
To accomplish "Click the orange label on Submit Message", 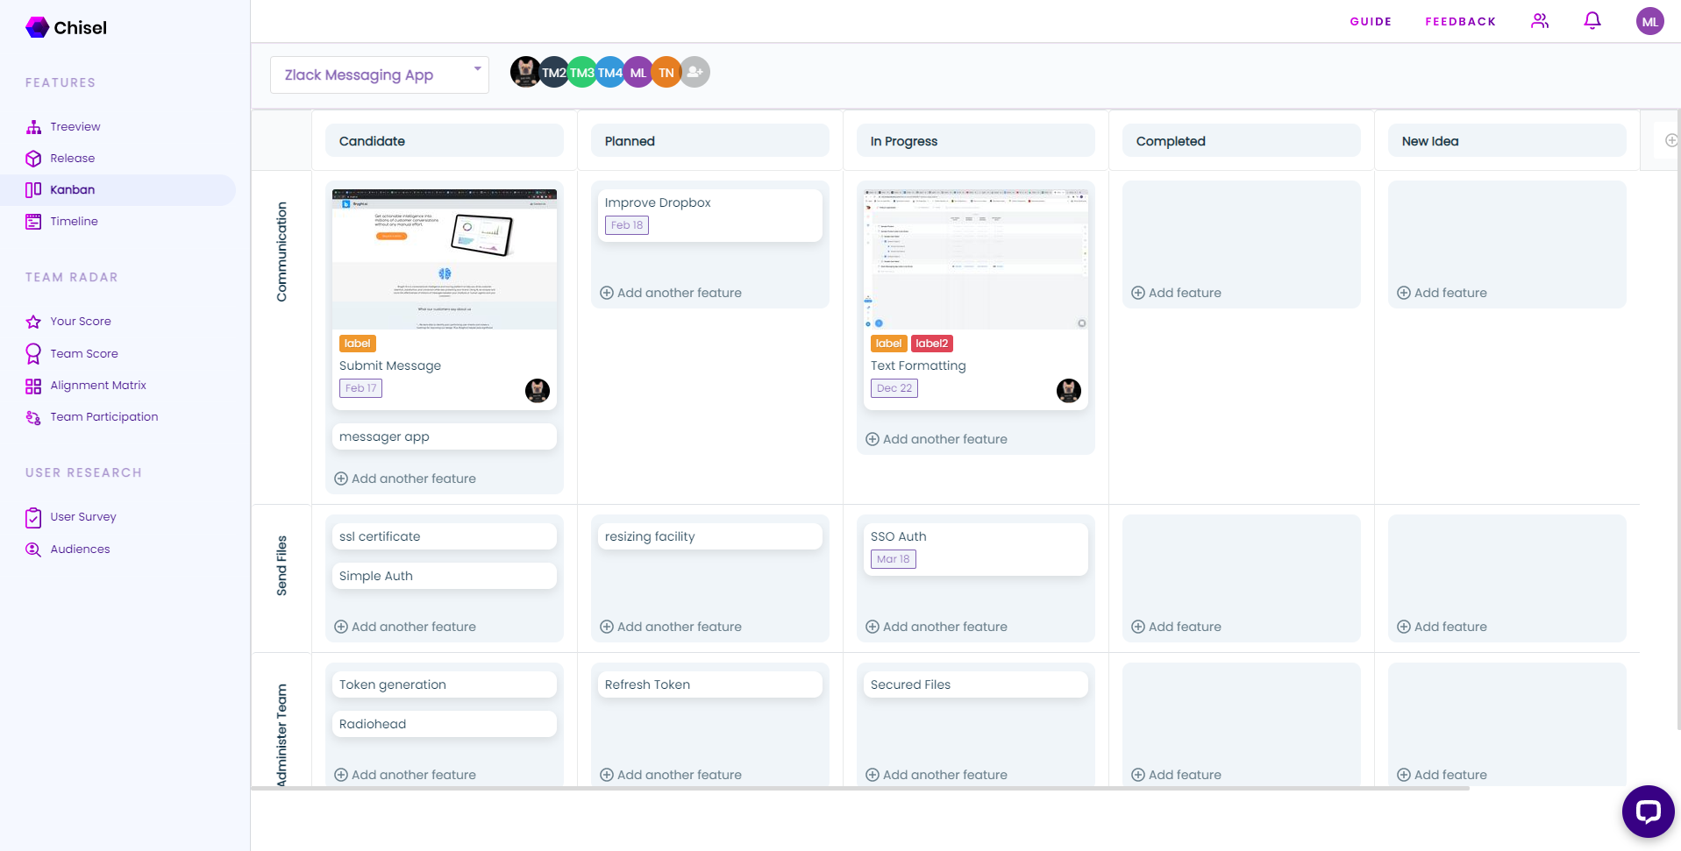I will coord(357,344).
